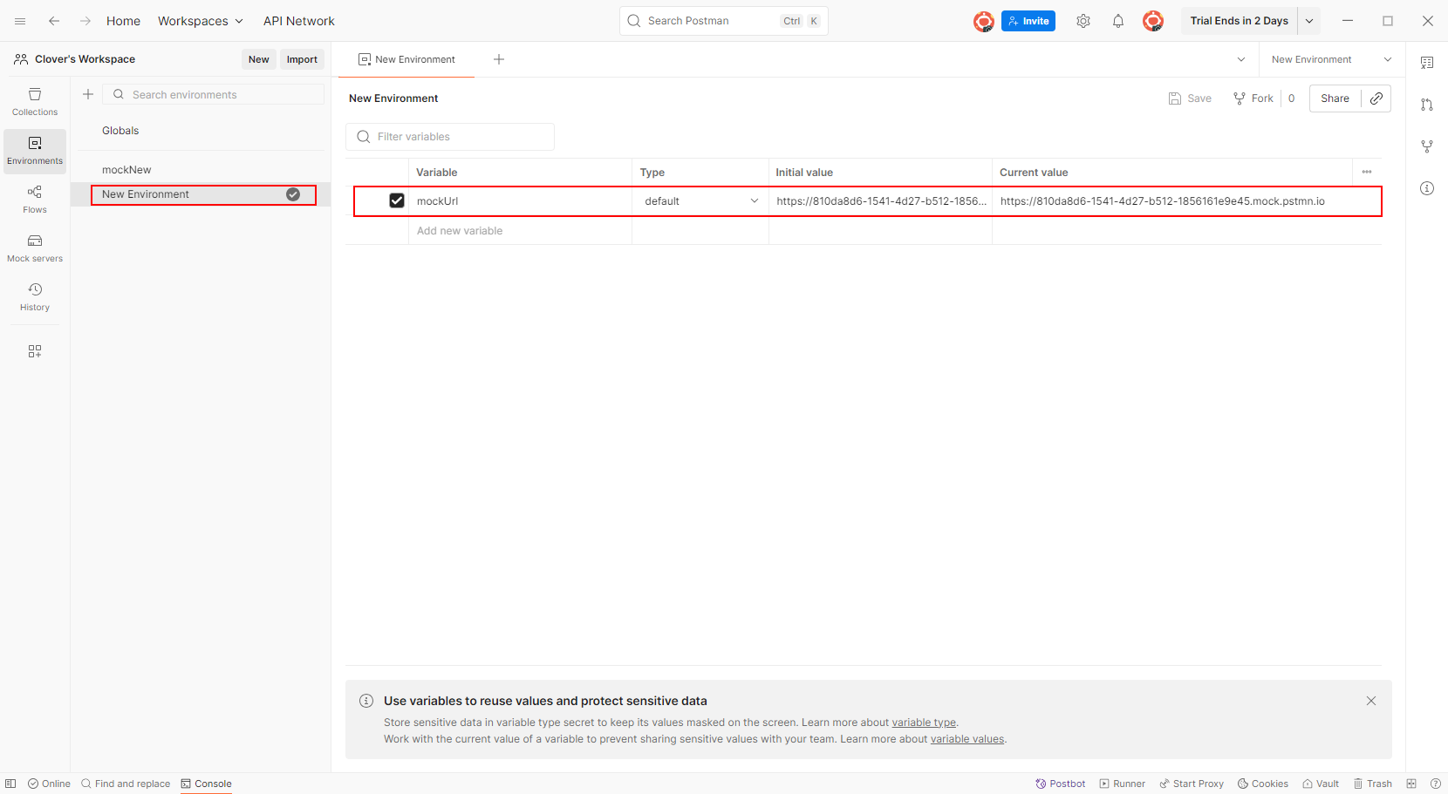This screenshot has width=1448, height=794.
Task: Click the blue Invite button
Action: [x=1028, y=21]
